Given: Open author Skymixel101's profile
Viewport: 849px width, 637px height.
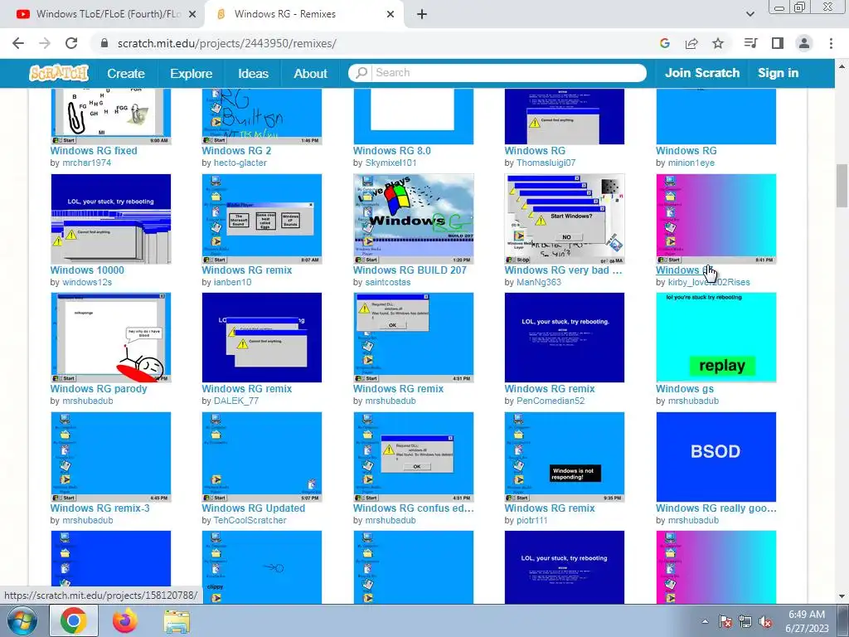Looking at the screenshot, I should 391,163.
